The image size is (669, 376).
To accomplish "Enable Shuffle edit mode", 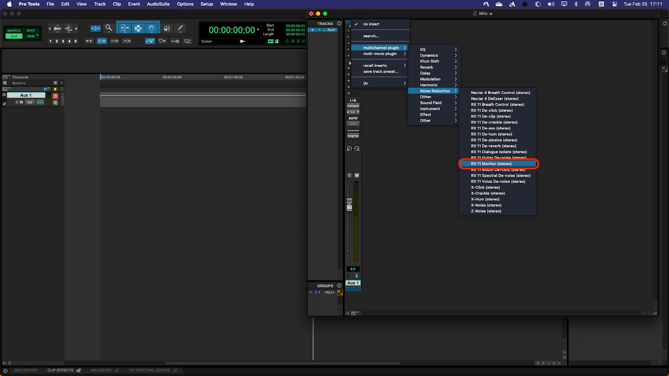I will [x=14, y=30].
